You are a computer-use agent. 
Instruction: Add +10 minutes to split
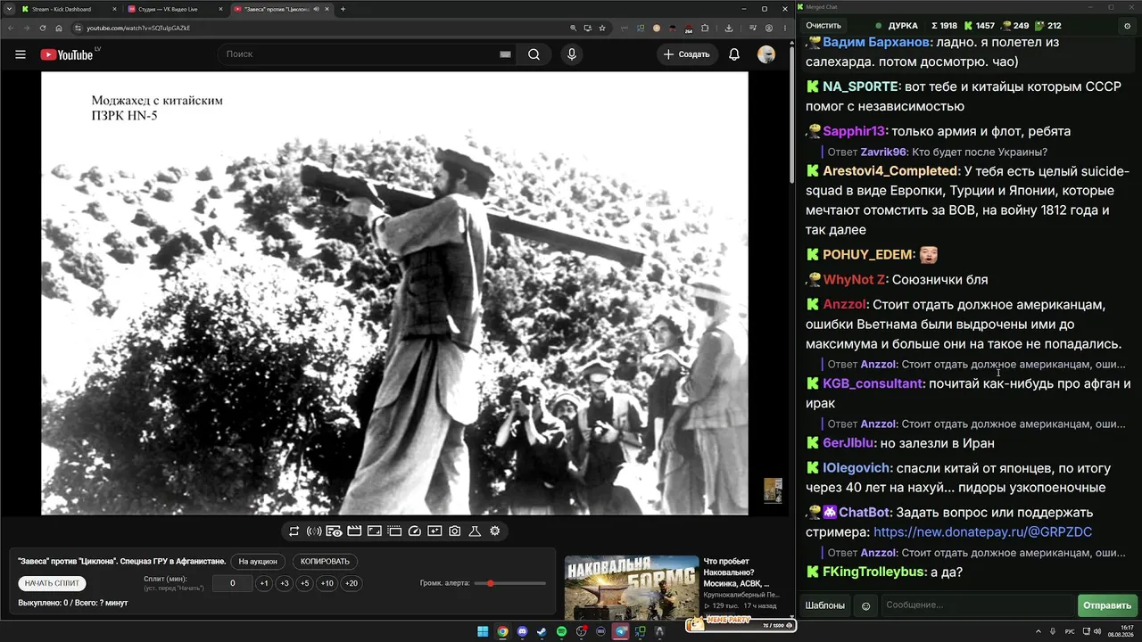[327, 583]
